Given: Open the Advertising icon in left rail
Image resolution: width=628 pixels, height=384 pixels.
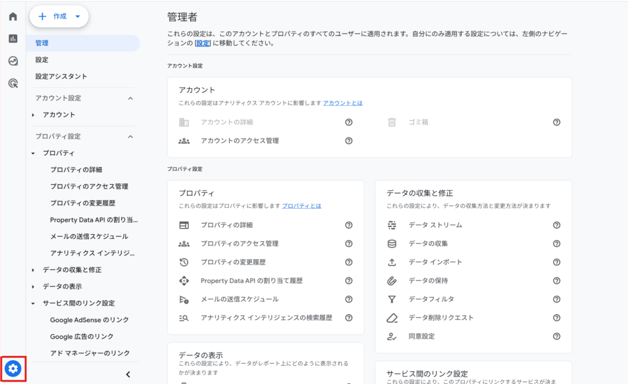Looking at the screenshot, I should point(13,83).
